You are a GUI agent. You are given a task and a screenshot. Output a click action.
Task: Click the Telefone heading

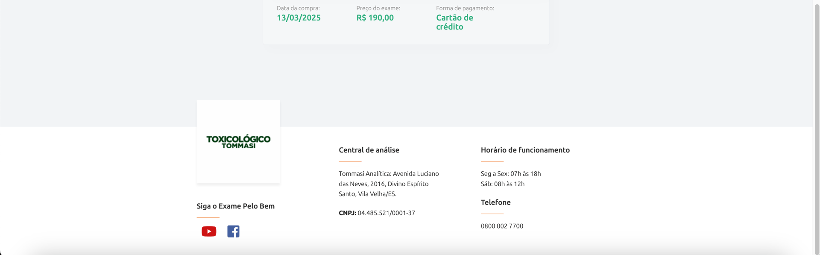496,202
